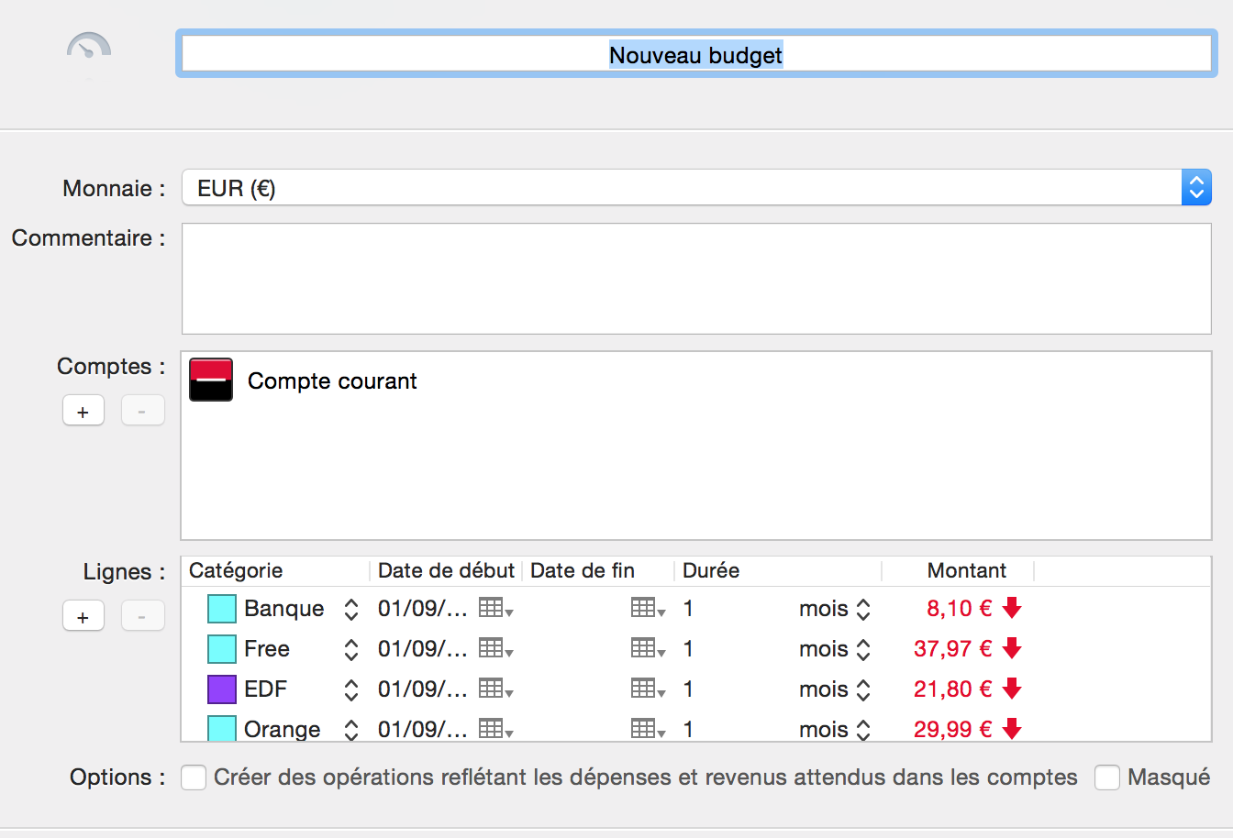Click the cyan color swatch for Banque

click(x=222, y=609)
